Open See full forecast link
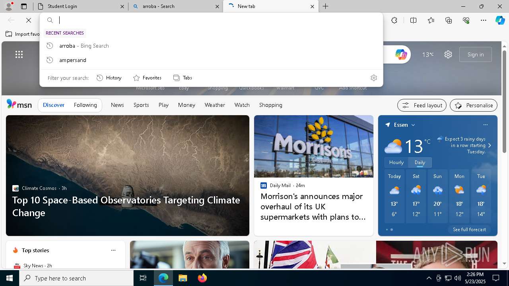Screen dimensions: 509x286 click(469, 230)
